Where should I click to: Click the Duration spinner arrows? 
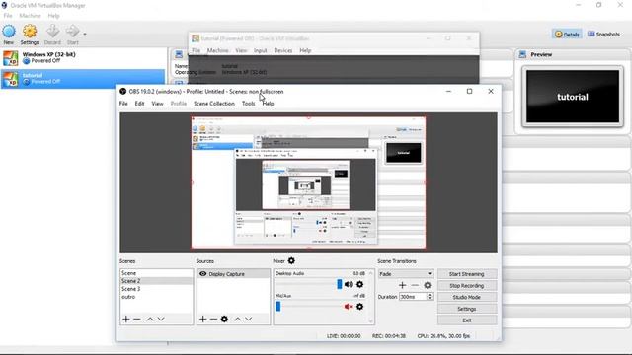point(430,297)
